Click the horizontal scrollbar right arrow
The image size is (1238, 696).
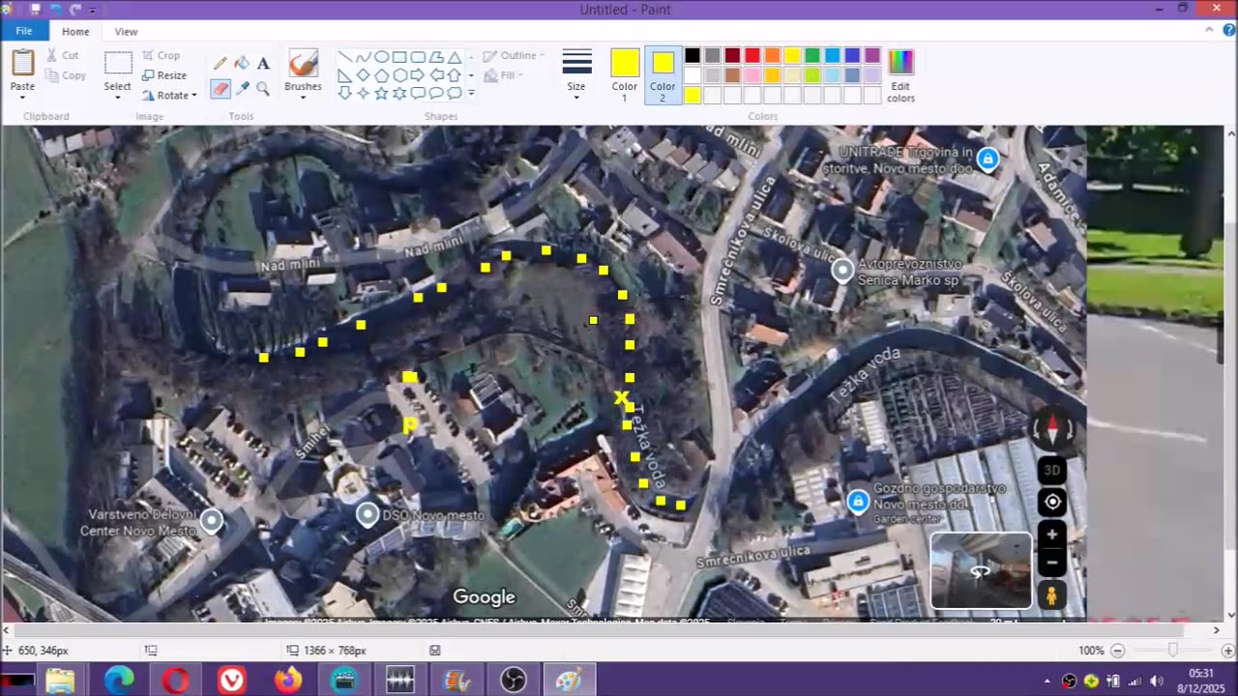pyautogui.click(x=1216, y=630)
